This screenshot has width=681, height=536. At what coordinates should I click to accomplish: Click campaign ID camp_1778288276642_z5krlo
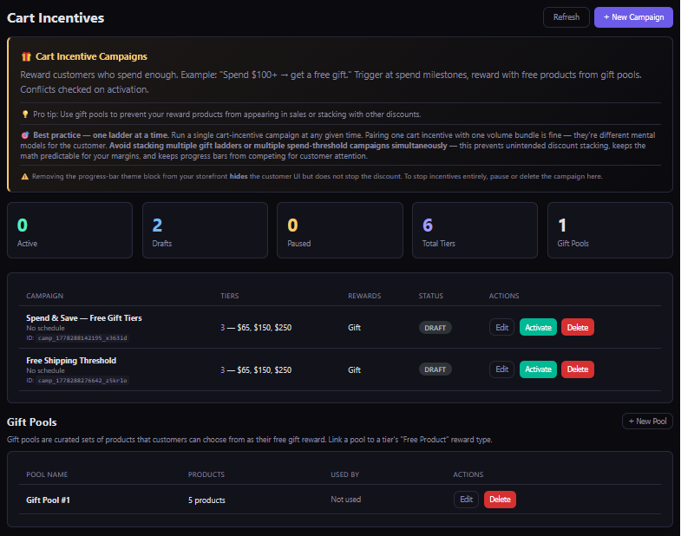pyautogui.click(x=82, y=381)
